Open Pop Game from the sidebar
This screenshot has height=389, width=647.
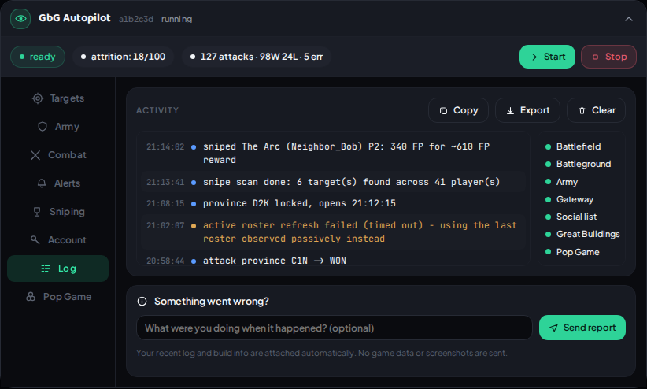click(x=57, y=297)
